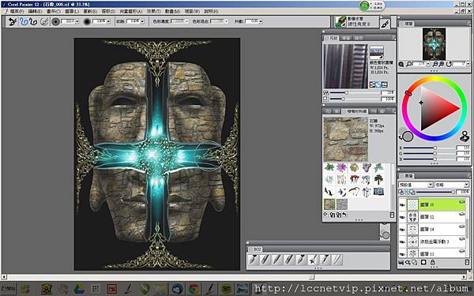Hide layer 圖層 16 with its eye icon
Image resolution: width=474 pixels, height=296 pixels.
402,204
